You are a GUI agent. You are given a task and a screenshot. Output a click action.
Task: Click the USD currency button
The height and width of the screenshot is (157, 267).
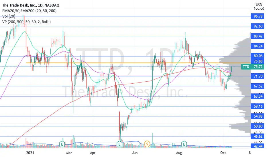pos(259,5)
